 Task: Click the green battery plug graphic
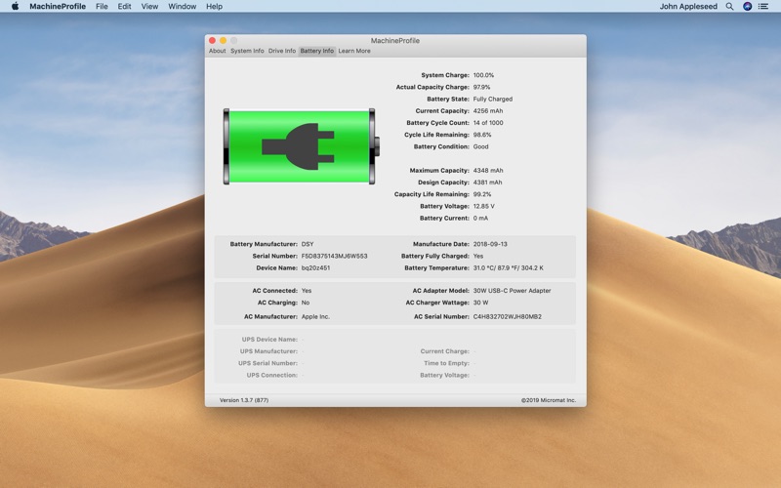[x=302, y=146]
